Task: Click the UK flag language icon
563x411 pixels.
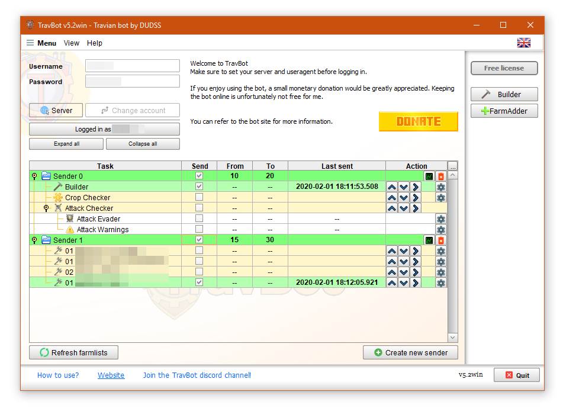Action: pyautogui.click(x=523, y=43)
